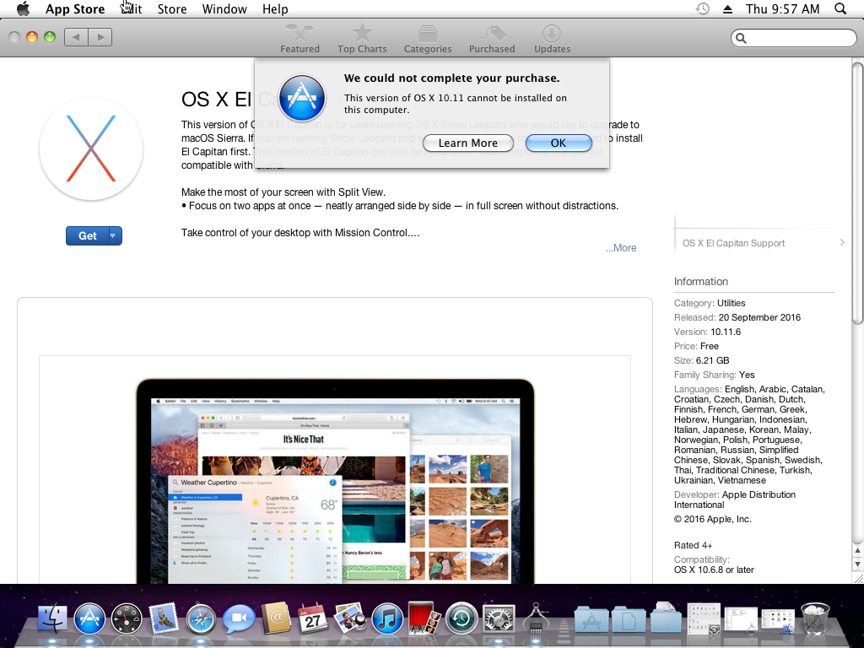Click the Category Utilities text
Viewport: 864px width, 648px height.
tap(710, 303)
